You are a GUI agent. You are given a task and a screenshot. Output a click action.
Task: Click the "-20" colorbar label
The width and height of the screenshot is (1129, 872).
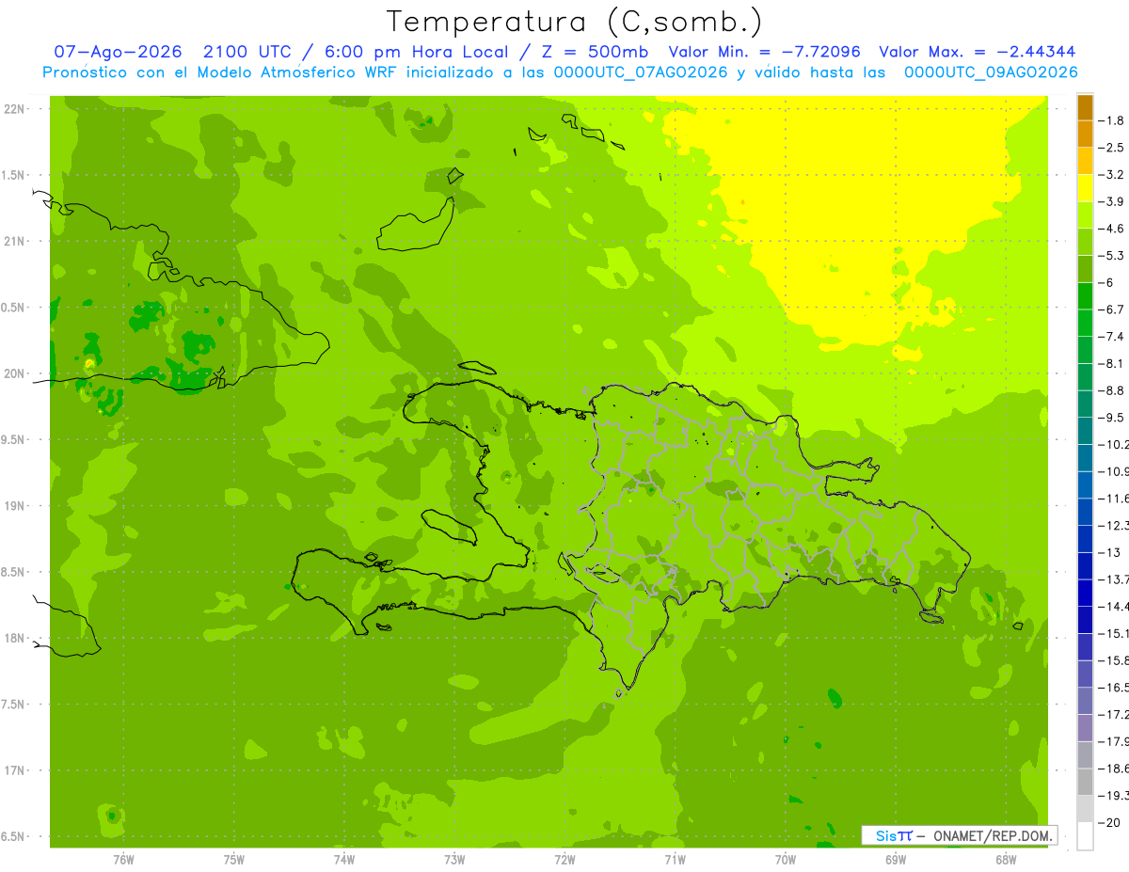(x=1110, y=822)
